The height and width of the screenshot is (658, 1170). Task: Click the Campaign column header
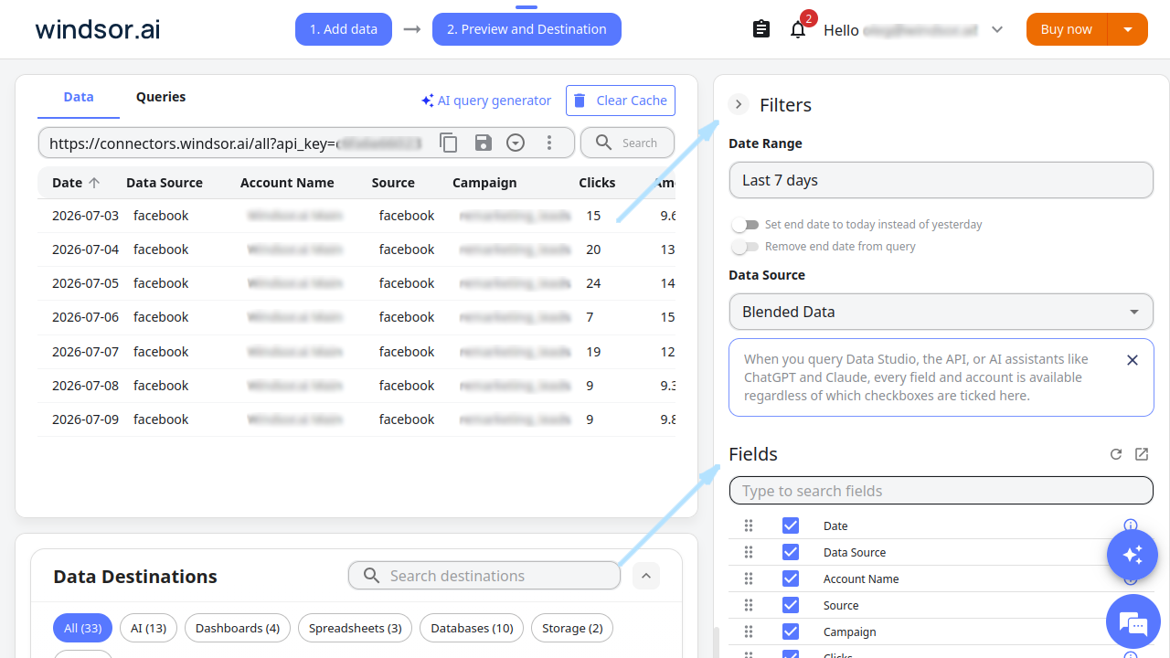coord(484,183)
